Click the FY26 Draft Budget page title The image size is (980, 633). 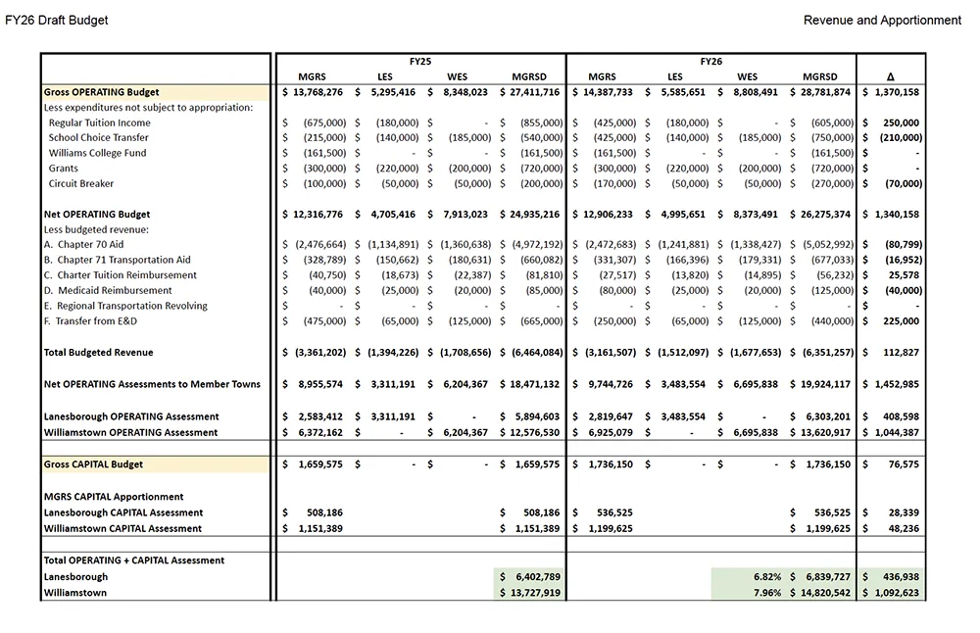[x=57, y=21]
